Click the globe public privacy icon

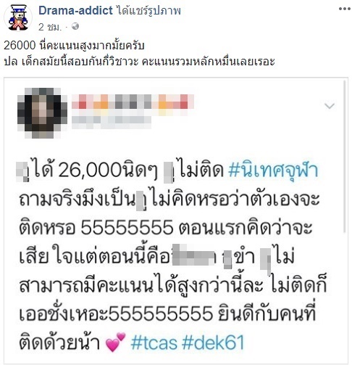coord(75,26)
